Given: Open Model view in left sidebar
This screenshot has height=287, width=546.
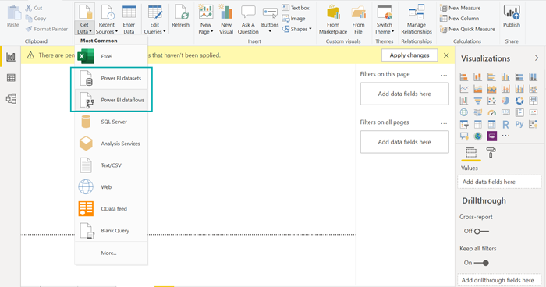Looking at the screenshot, I should 11,98.
